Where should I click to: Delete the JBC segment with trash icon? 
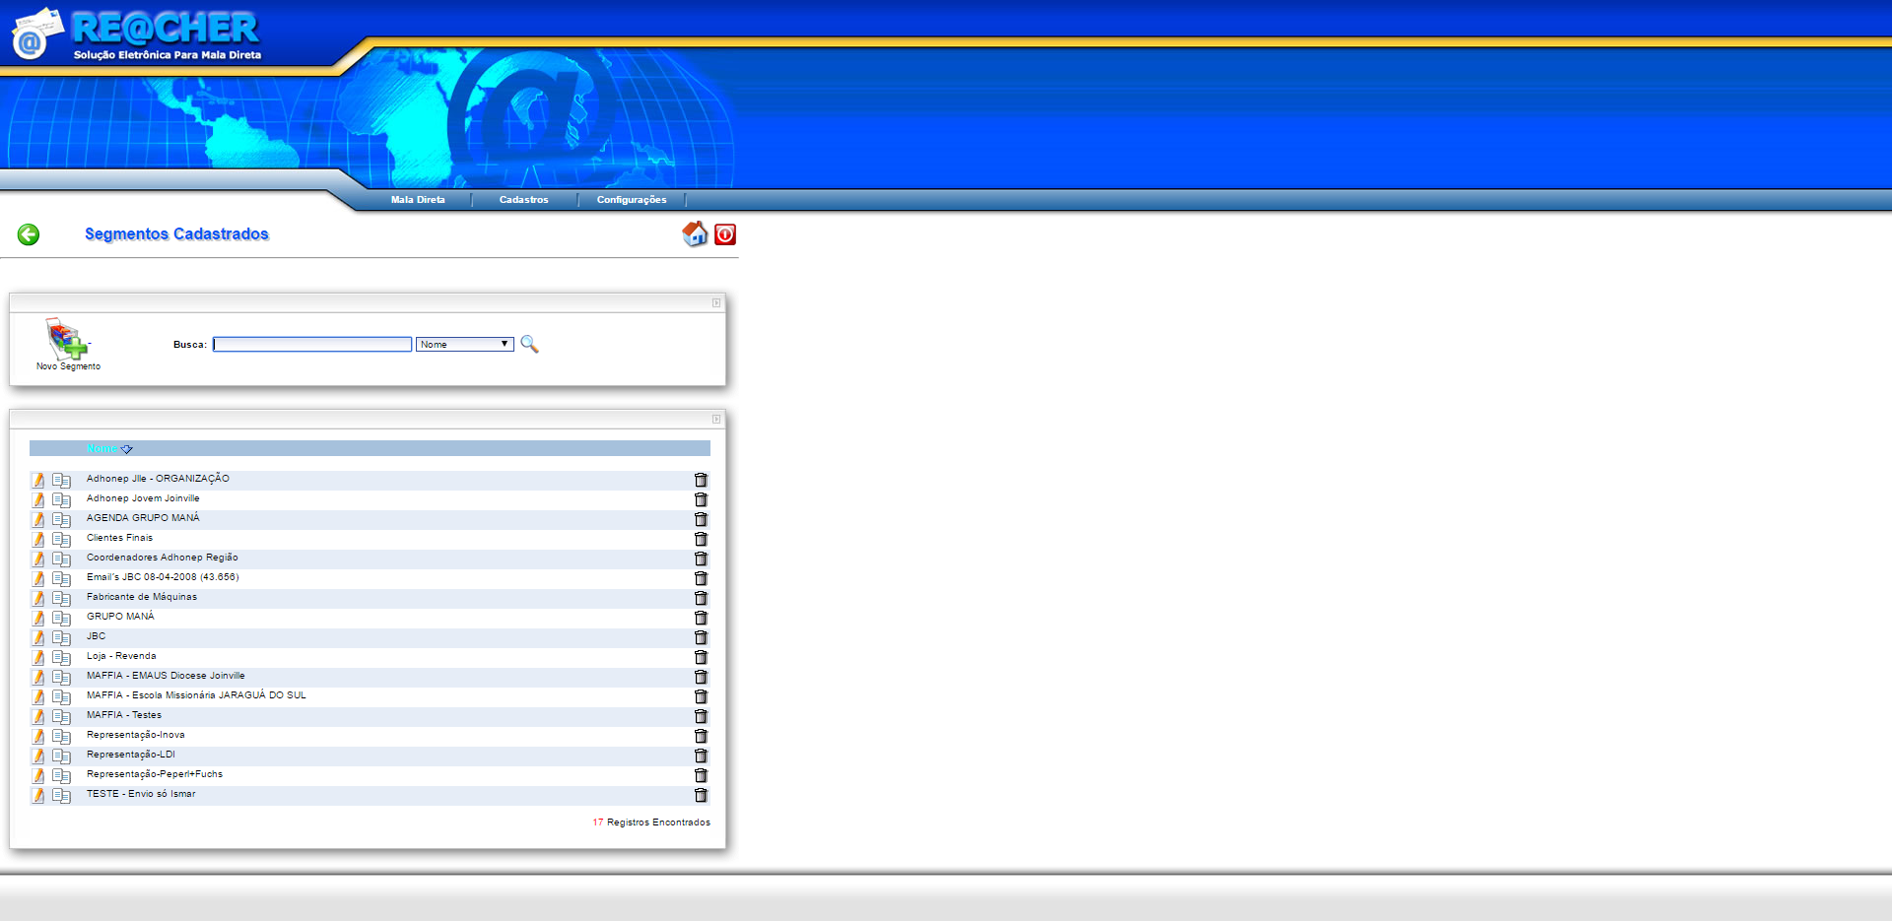tap(701, 637)
